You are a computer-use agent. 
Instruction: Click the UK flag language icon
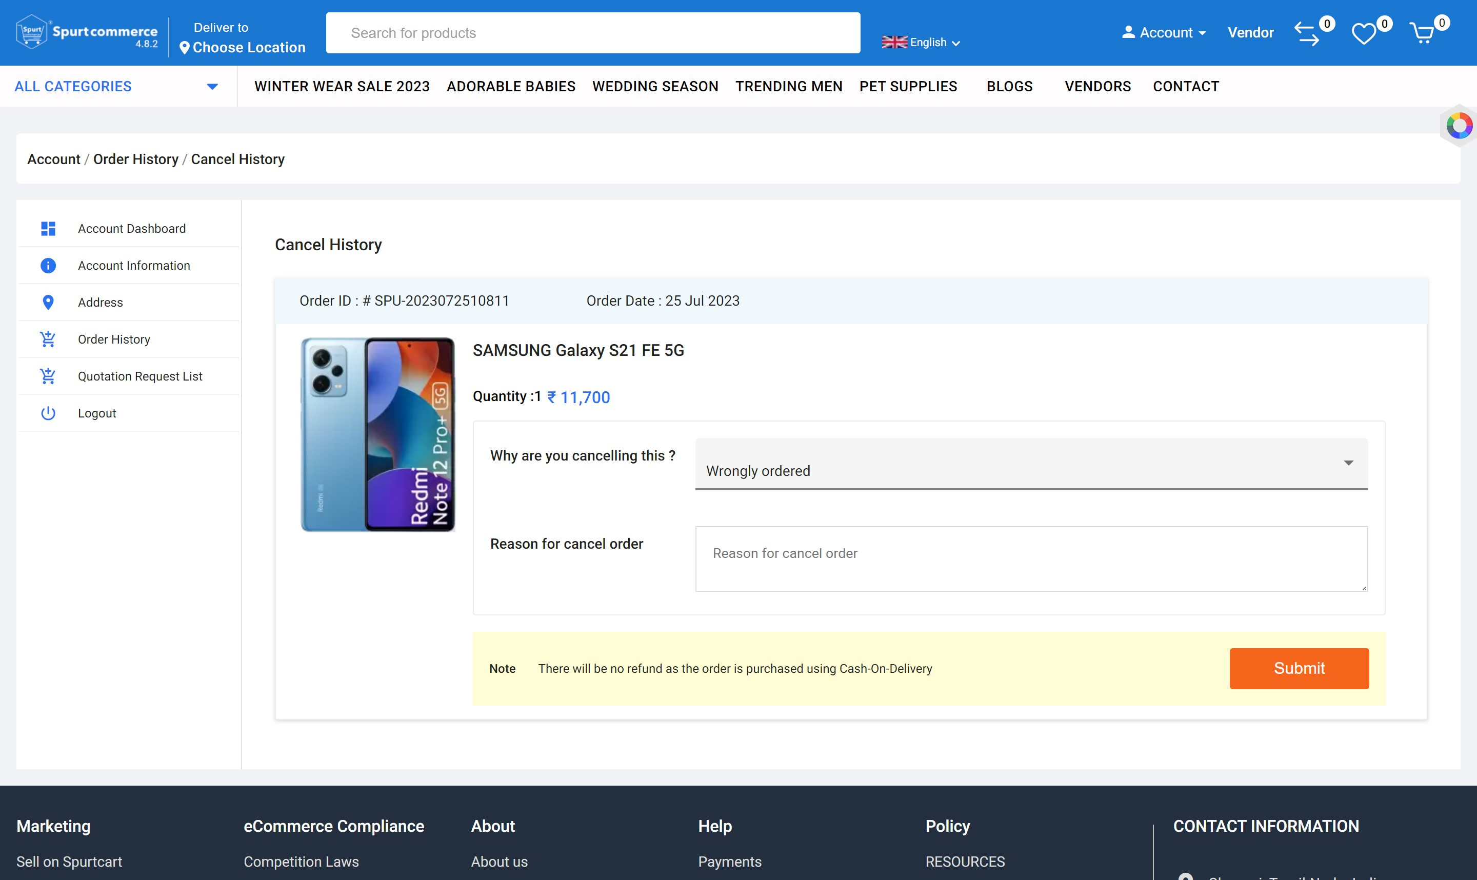[x=894, y=42]
